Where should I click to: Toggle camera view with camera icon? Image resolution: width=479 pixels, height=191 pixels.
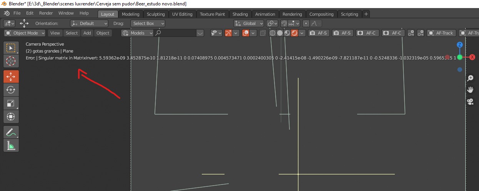click(470, 102)
